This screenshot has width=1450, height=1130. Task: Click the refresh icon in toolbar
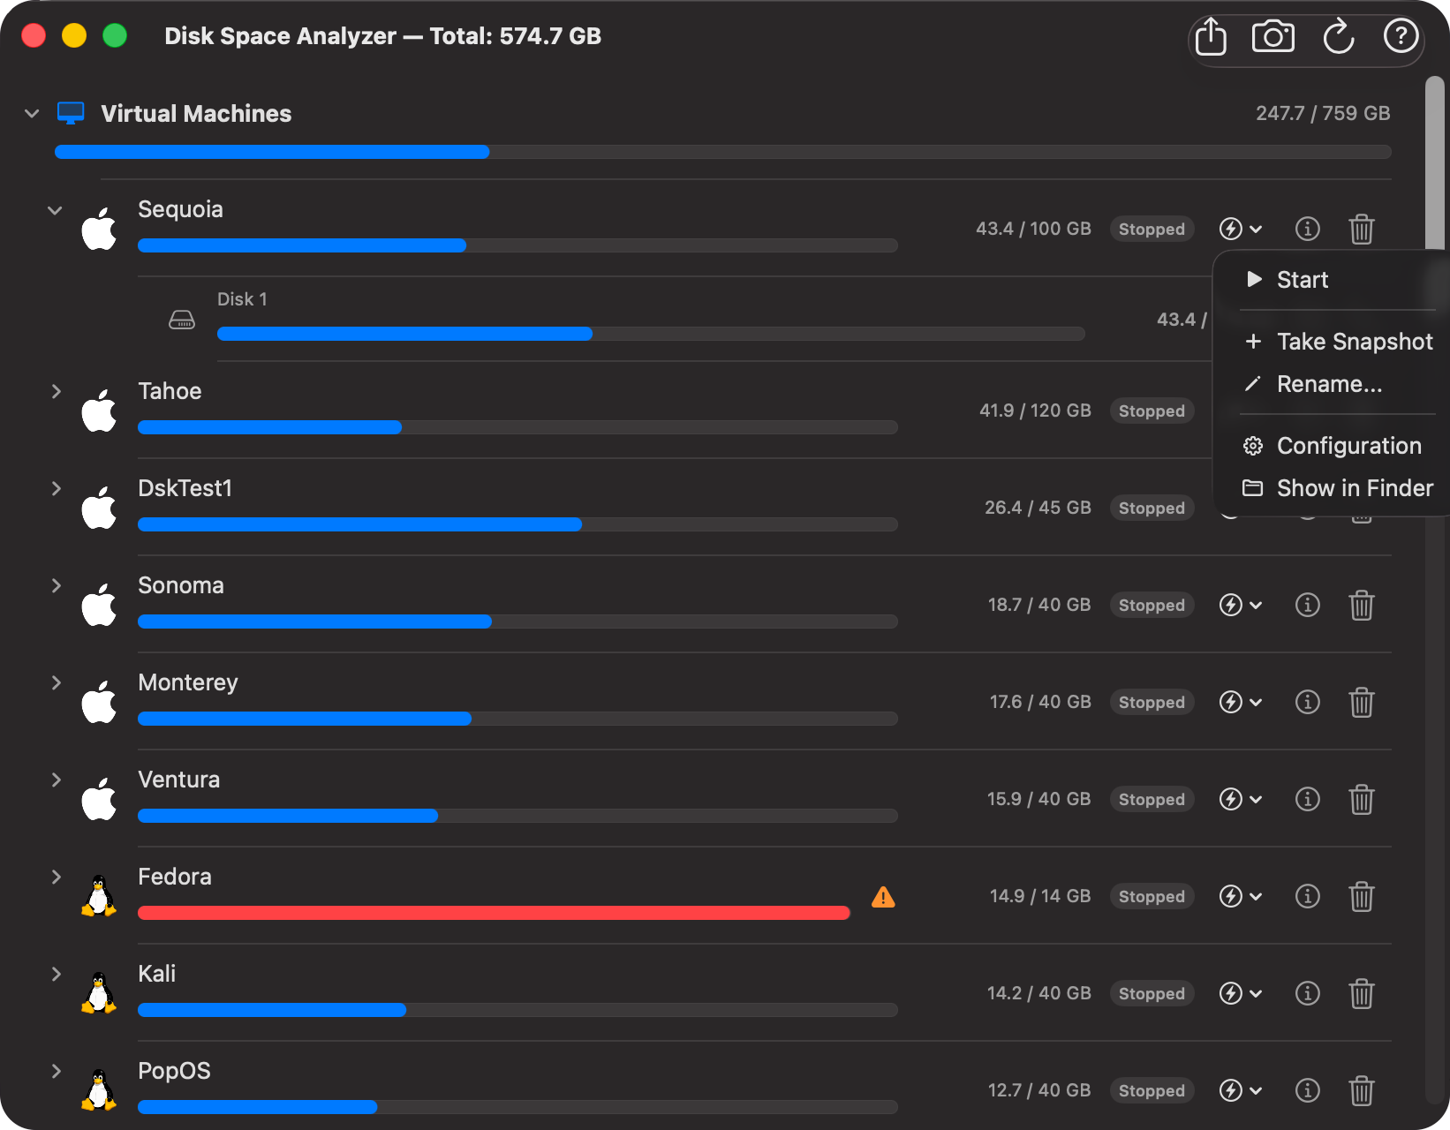1338,37
